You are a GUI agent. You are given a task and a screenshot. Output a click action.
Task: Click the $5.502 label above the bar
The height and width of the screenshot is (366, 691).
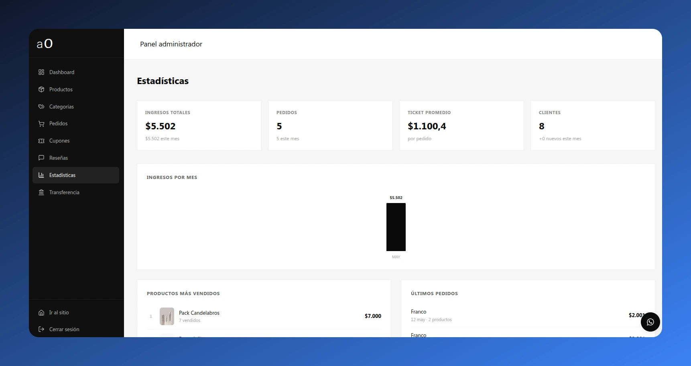coord(396,198)
